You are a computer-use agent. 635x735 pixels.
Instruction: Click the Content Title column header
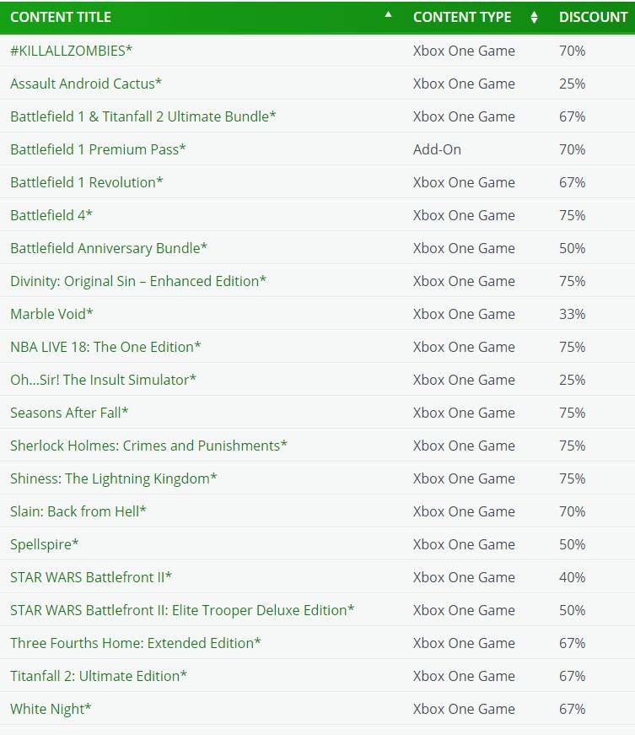click(x=61, y=18)
